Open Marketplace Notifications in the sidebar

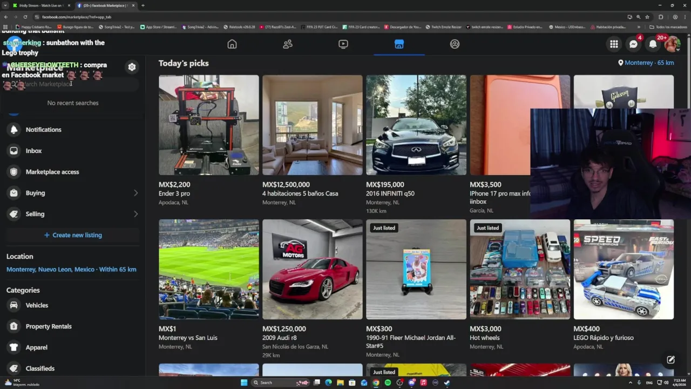pyautogui.click(x=73, y=130)
